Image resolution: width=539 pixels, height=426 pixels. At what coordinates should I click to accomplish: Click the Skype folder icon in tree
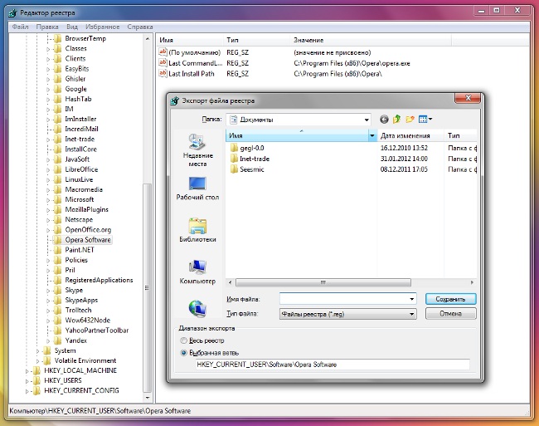[x=58, y=290]
